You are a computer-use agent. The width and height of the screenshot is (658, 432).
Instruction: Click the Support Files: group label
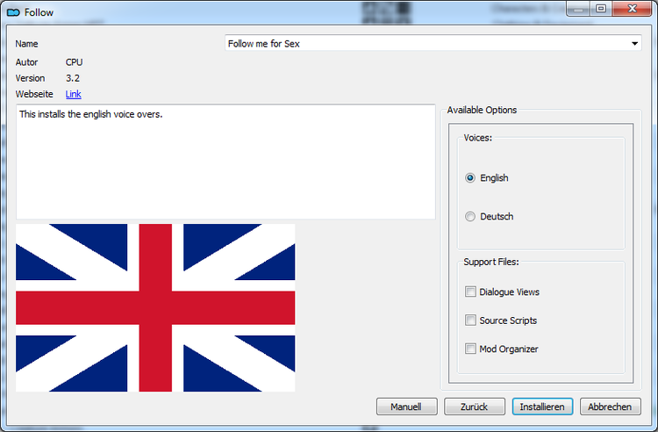[x=491, y=262]
